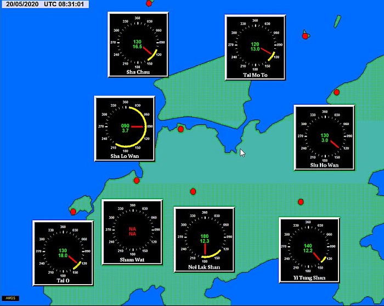Viewport: 384px width, 306px height.
Task: Select the Sha Lo Wan wind gauge panel
Action: (x=125, y=128)
